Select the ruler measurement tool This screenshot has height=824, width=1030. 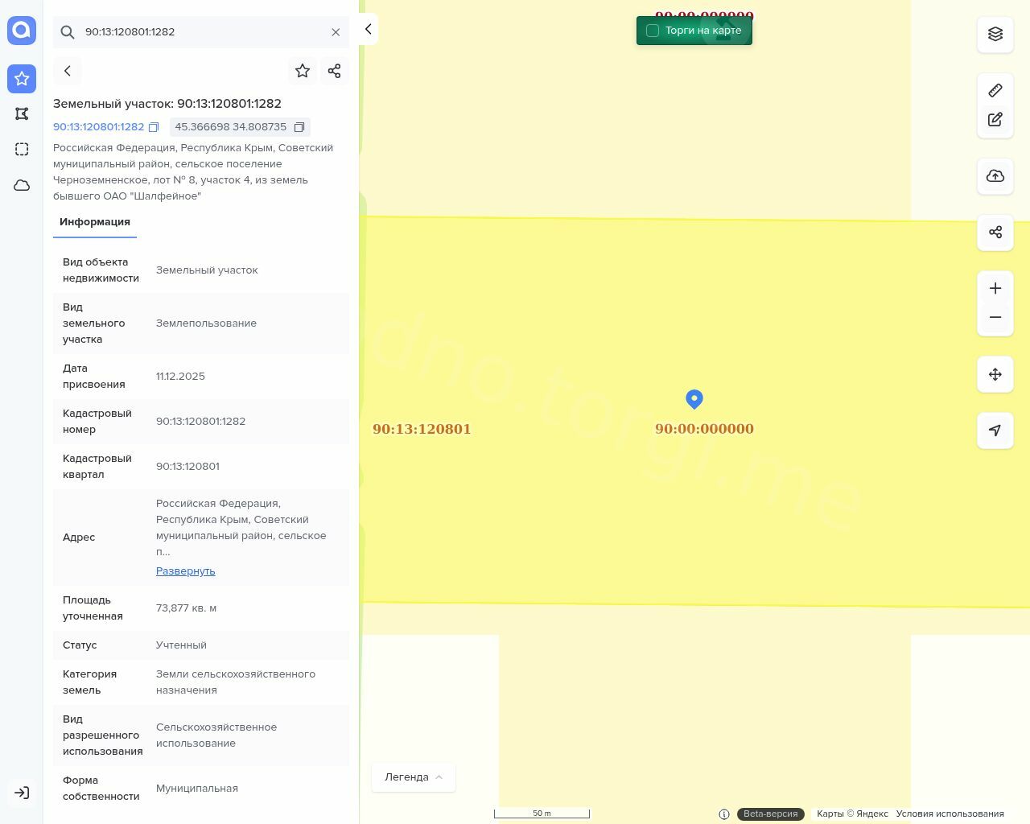click(995, 90)
